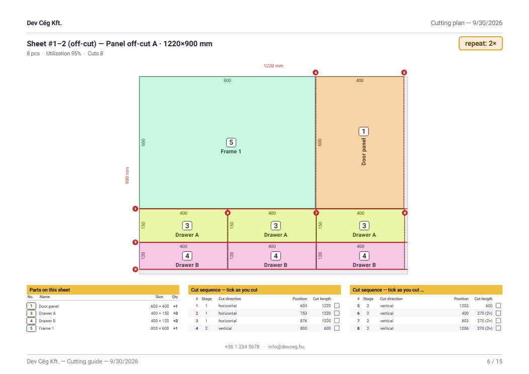529x374 pixels.
Task: Click the '900 mm' height label beside the diagram
Action: 127,175
